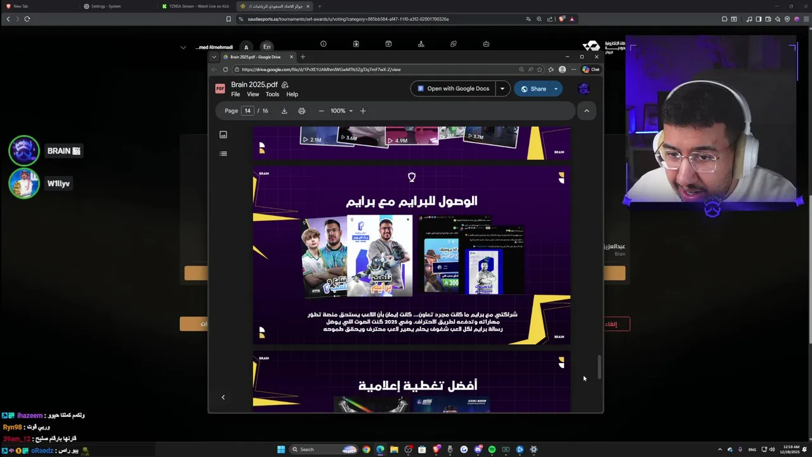This screenshot has height=457, width=812.
Task: Open a new tab in the Edge window
Action: coord(303,57)
